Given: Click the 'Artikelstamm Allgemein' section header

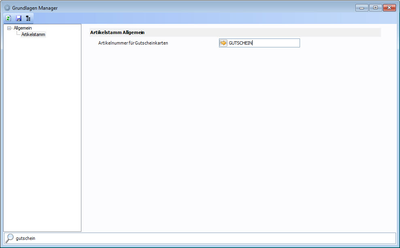Looking at the screenshot, I should tap(117, 32).
